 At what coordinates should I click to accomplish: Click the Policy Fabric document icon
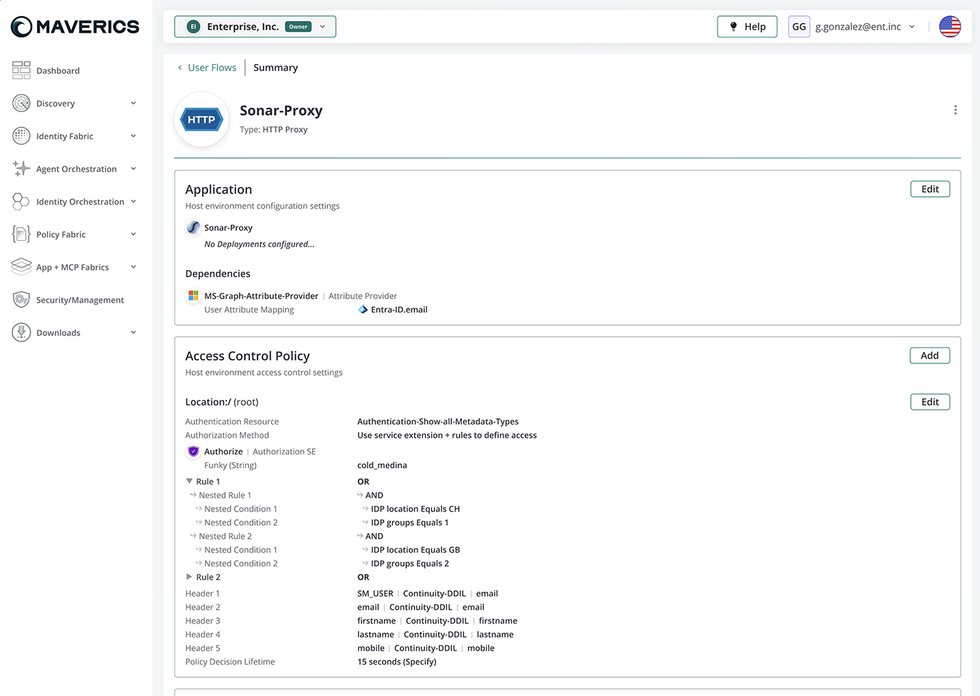(22, 234)
